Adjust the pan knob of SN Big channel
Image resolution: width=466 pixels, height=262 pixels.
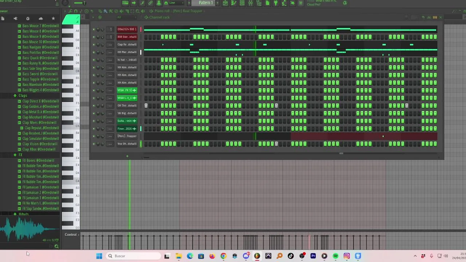[98, 113]
